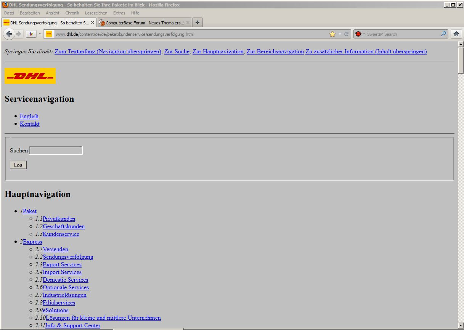Image resolution: width=464 pixels, height=330 pixels.
Task: Open the SweetIM search engine dropdown
Action: pos(360,34)
